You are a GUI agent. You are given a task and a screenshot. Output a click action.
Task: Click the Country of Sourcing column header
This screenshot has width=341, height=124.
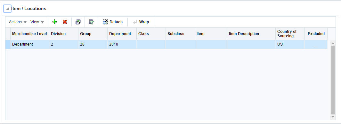pos(290,34)
